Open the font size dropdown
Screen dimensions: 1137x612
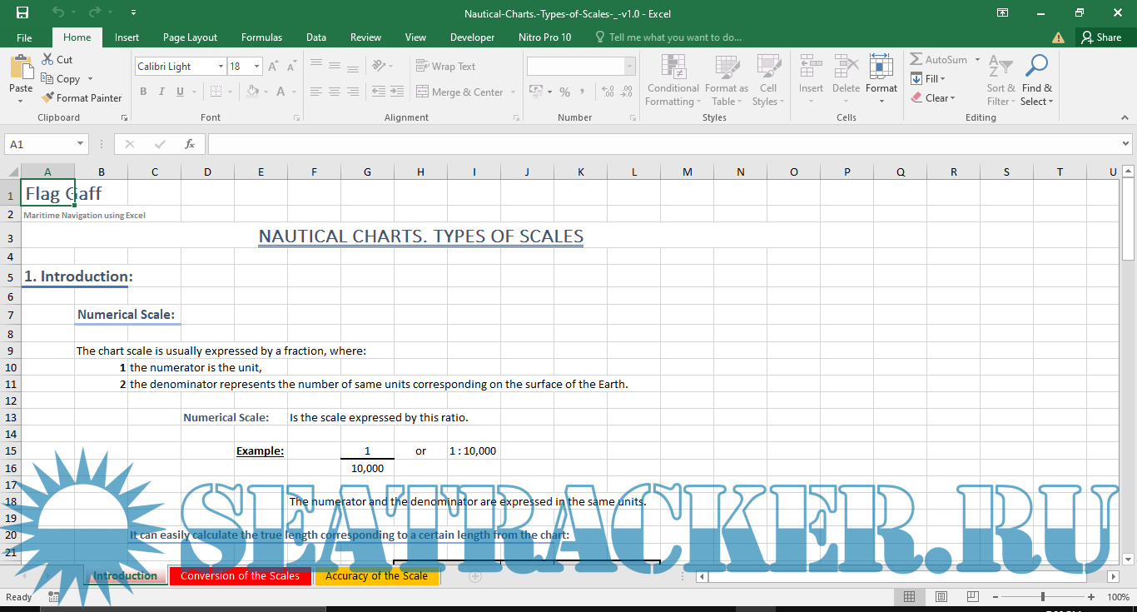click(x=256, y=67)
